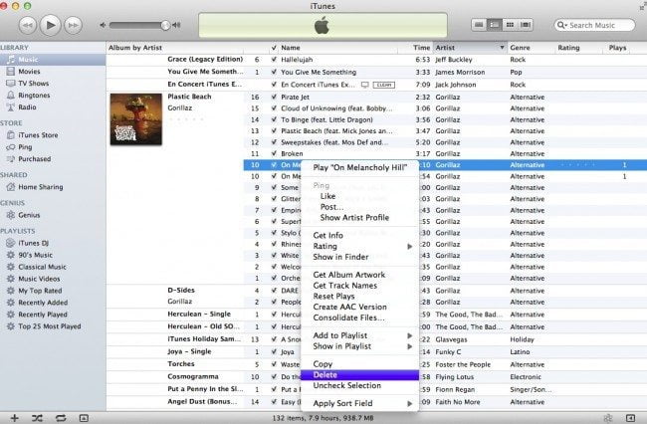
Task: Click the Previous track rewind button
Action: pyautogui.click(x=27, y=25)
